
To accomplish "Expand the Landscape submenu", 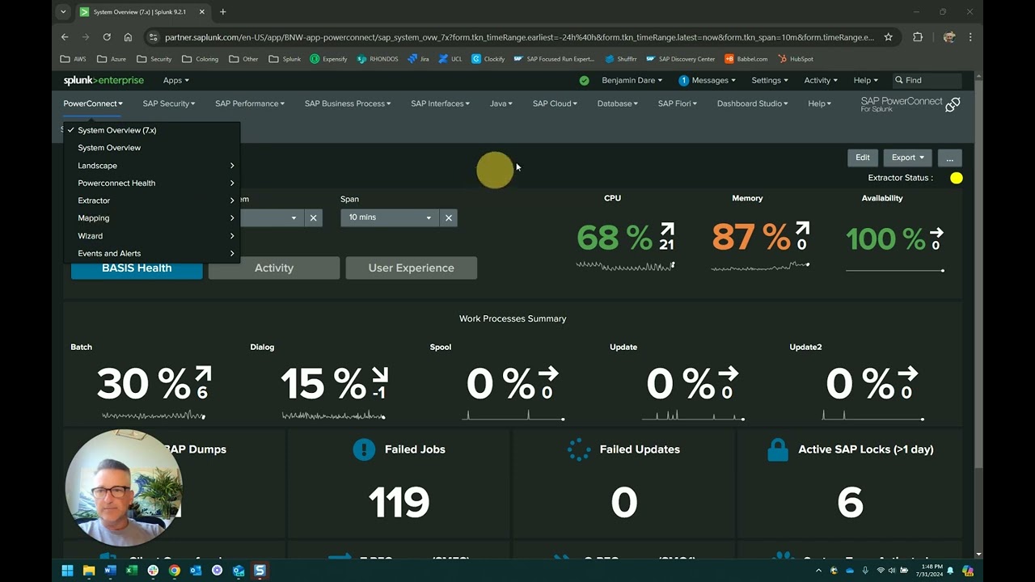I will (x=152, y=166).
